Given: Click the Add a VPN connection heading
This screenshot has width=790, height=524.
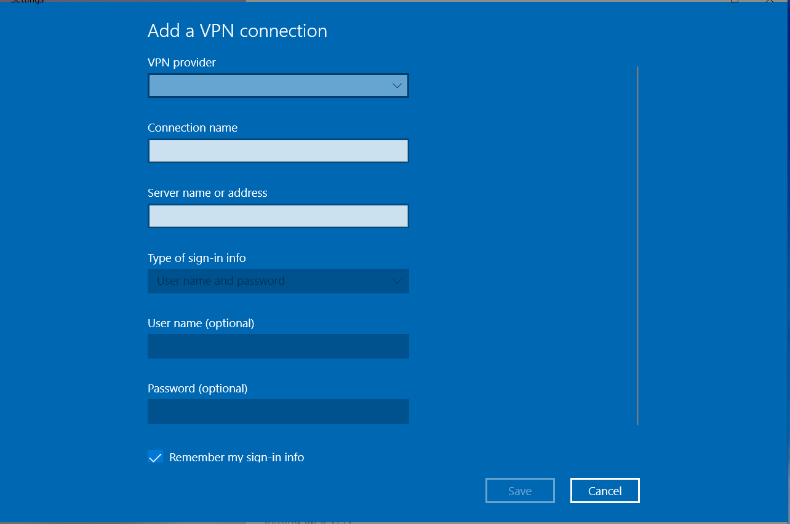Looking at the screenshot, I should (237, 30).
